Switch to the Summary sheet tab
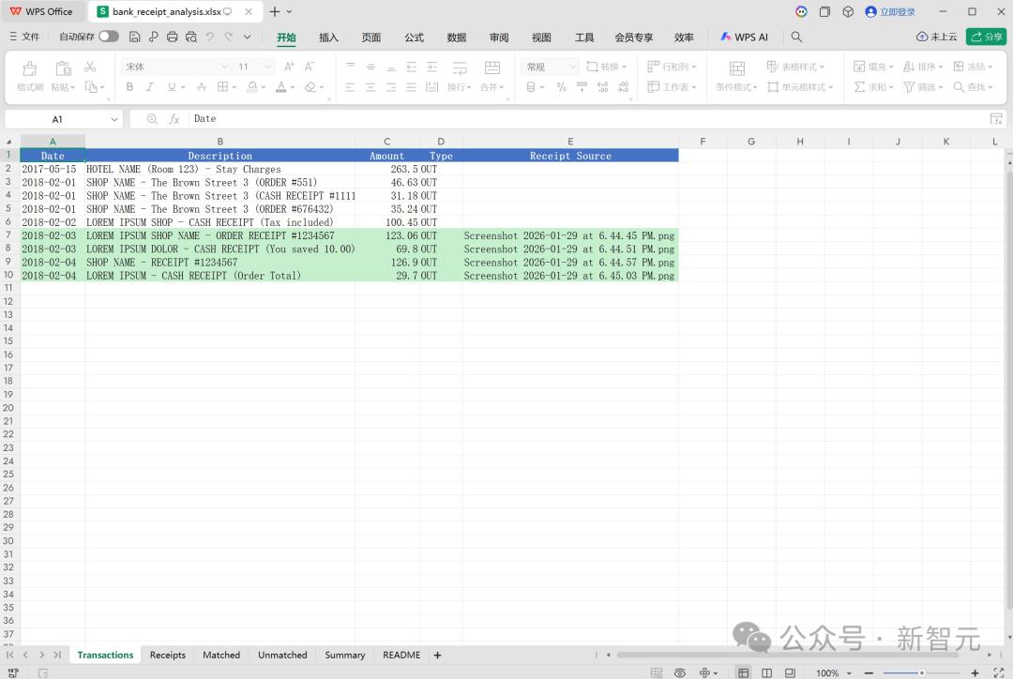Image resolution: width=1013 pixels, height=679 pixels. coord(345,656)
